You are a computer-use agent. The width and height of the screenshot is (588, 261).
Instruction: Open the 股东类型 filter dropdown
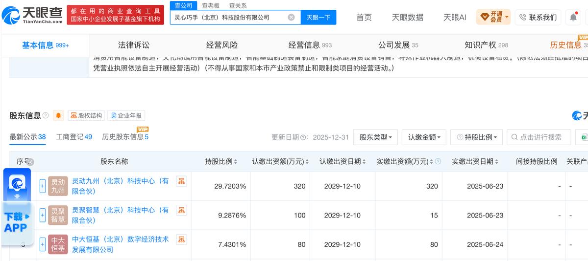pos(375,137)
